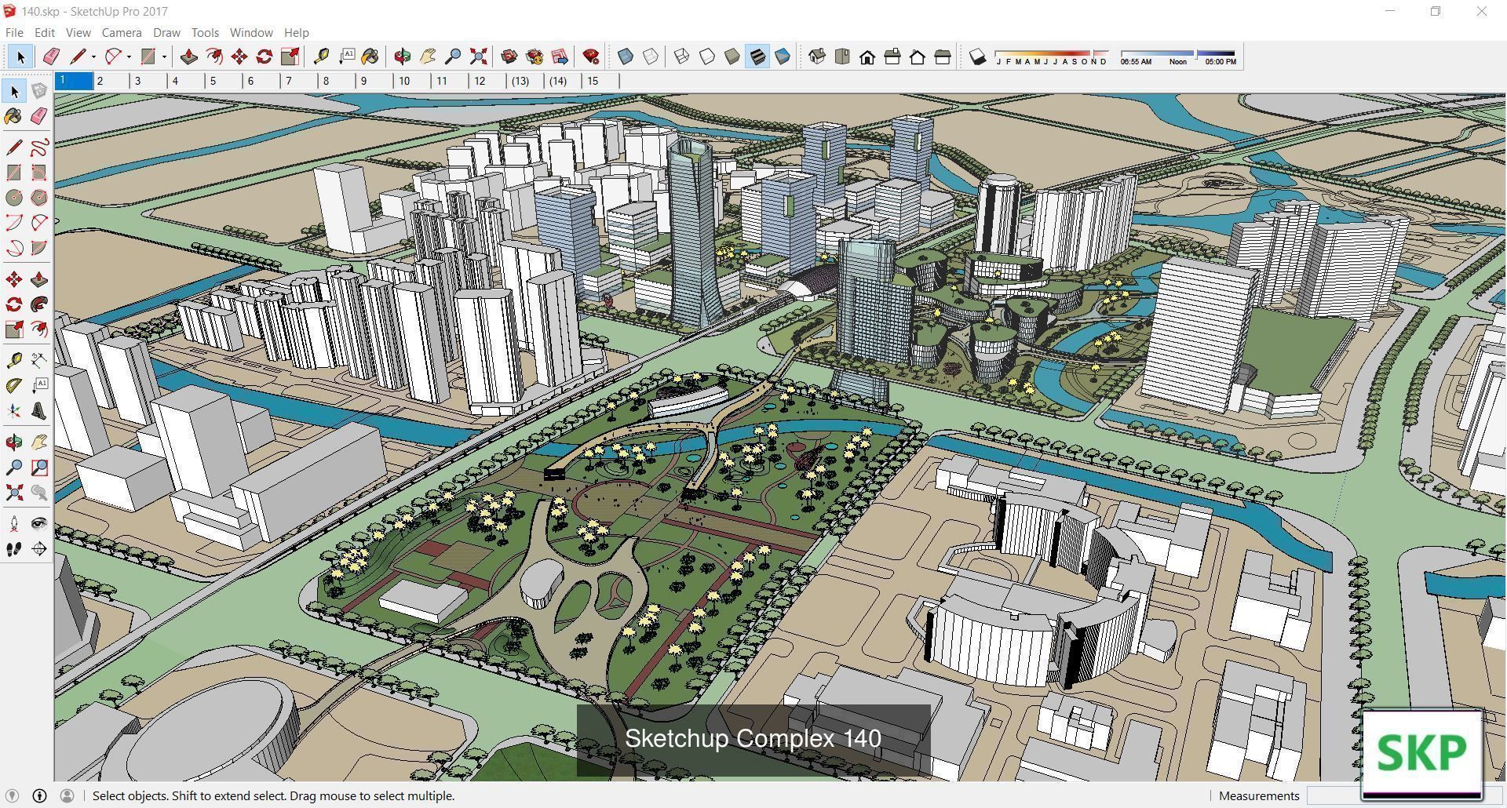Enable Wireframe face style
Viewport: 1507px width, 808px height.
point(682,56)
